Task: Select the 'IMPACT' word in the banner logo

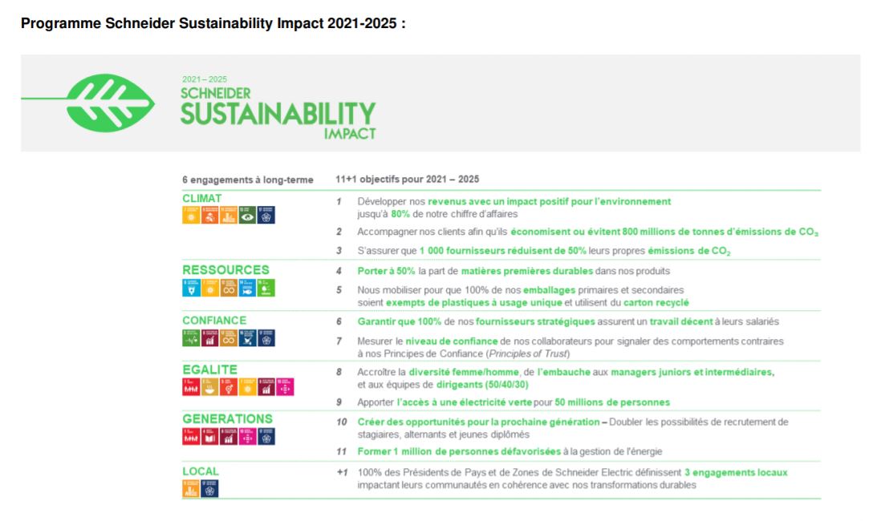Action: coord(350,134)
